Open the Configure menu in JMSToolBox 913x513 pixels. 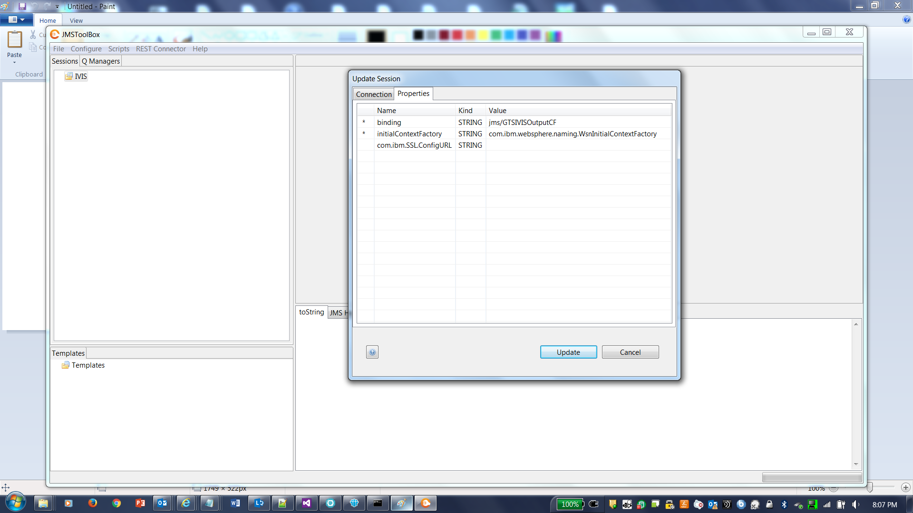pos(86,48)
